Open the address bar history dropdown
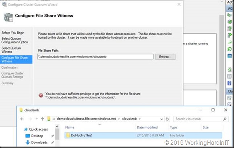The width and height of the screenshot is (234, 148). pos(161,119)
